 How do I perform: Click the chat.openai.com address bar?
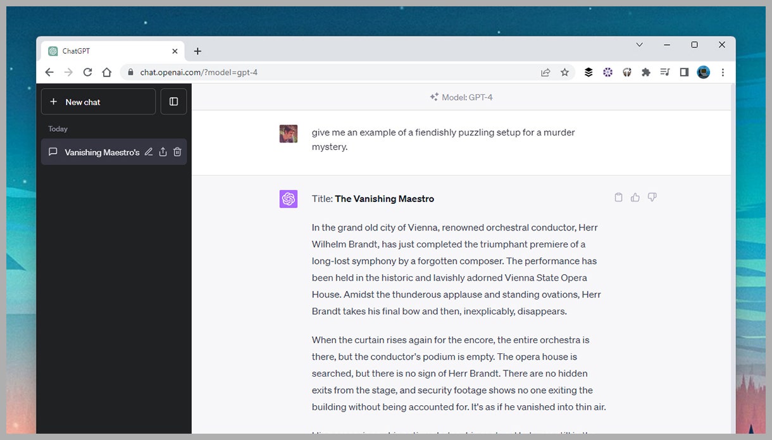click(x=335, y=72)
